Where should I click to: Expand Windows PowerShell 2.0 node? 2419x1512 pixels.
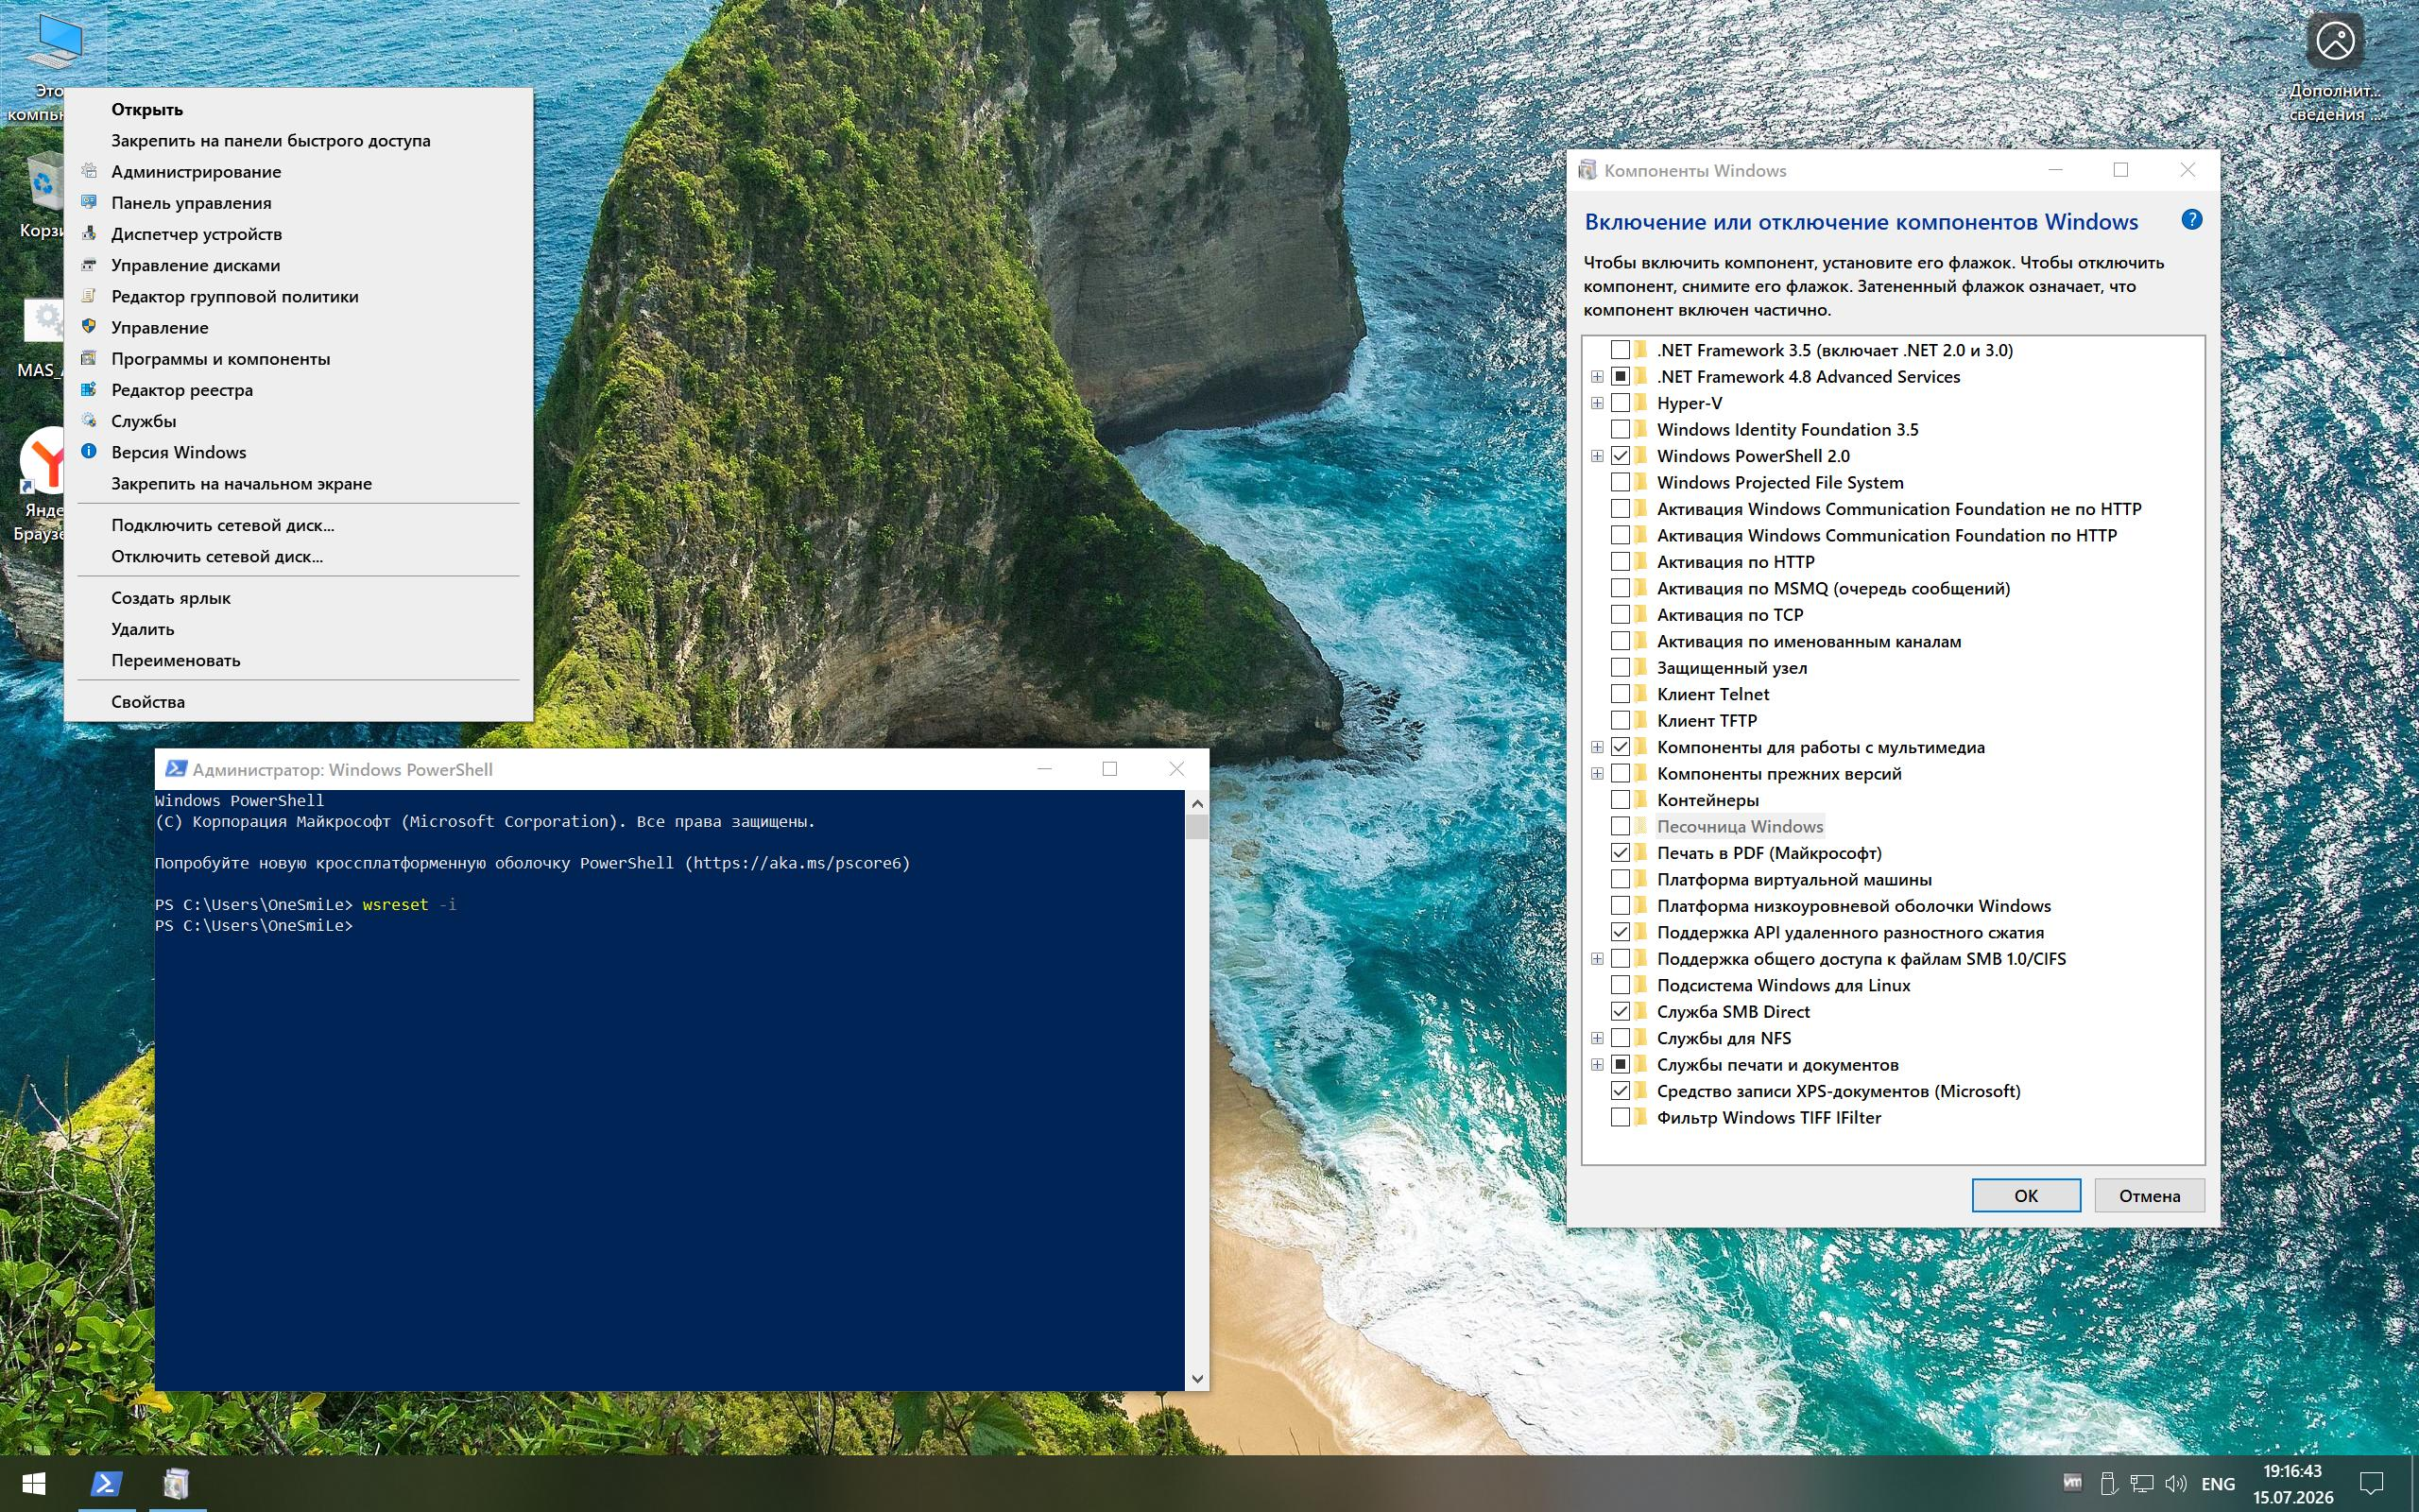pos(1597,456)
